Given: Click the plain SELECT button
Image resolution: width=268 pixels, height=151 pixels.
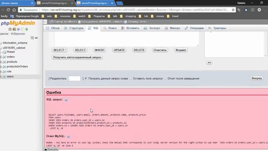Looking at the screenshot, I should tap(80, 50).
